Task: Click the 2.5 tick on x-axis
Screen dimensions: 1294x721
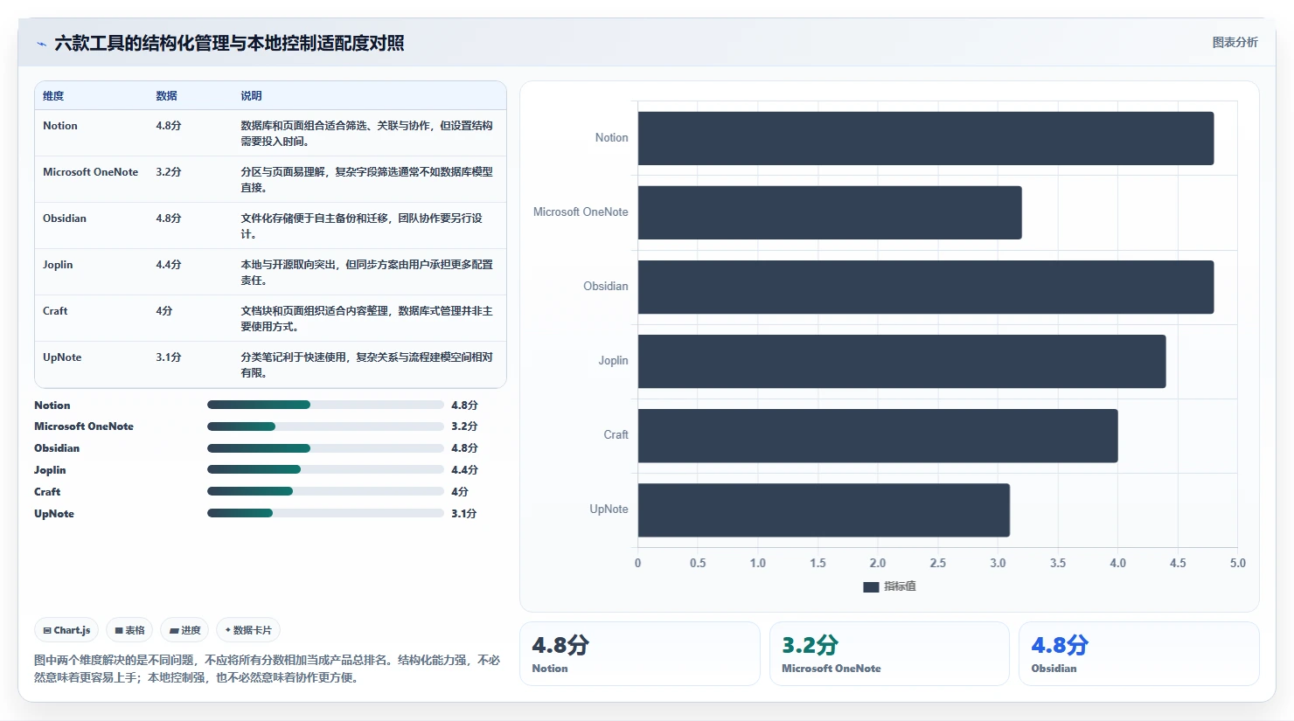Action: point(937,563)
